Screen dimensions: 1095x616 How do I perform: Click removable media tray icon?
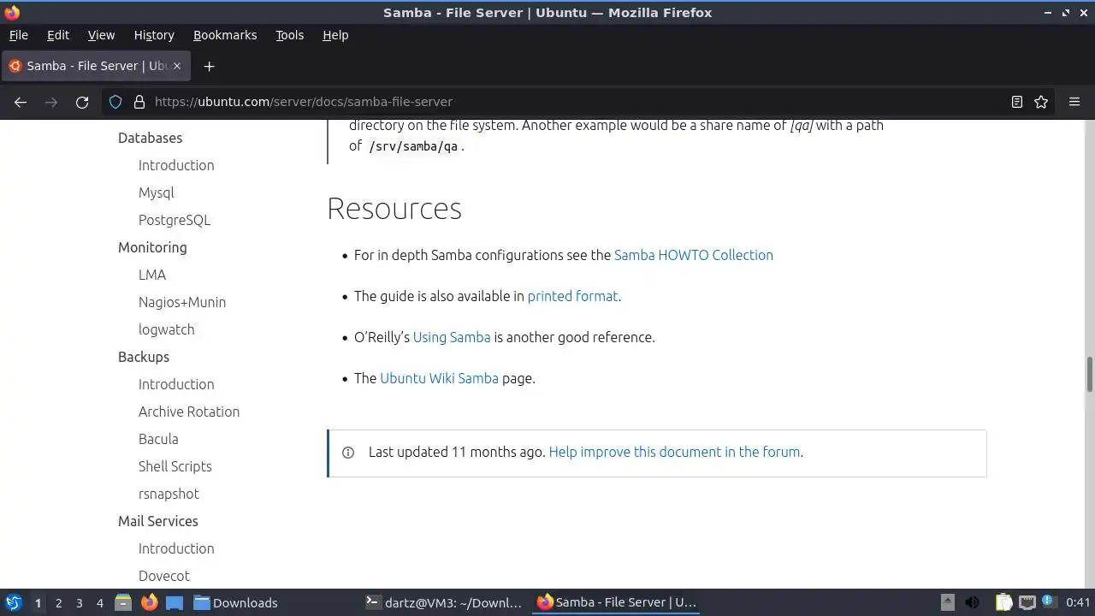click(x=947, y=602)
